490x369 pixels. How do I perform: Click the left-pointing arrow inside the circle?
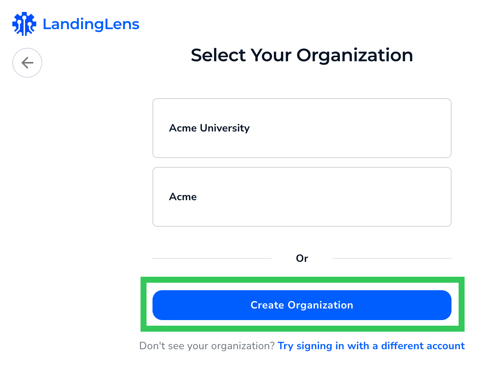click(x=27, y=63)
